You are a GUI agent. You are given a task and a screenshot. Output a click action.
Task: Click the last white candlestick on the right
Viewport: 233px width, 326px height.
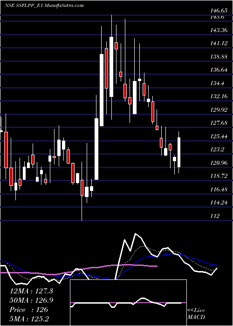pyautogui.click(x=179, y=152)
